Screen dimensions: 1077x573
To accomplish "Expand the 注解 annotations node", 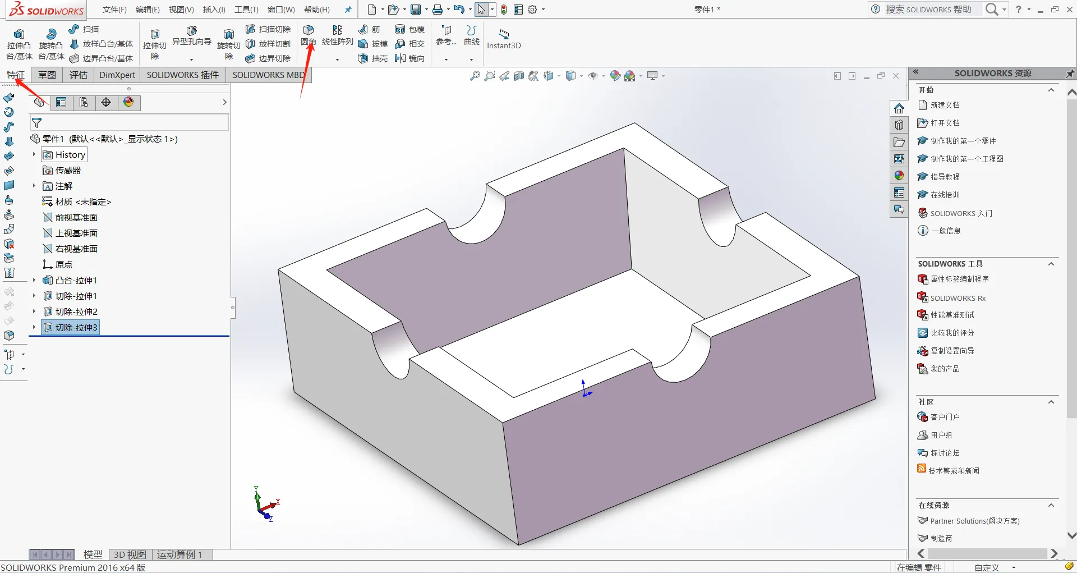I will pyautogui.click(x=34, y=186).
